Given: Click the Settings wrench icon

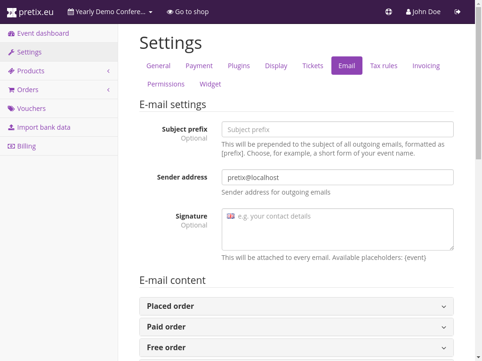Looking at the screenshot, I should click(11, 52).
